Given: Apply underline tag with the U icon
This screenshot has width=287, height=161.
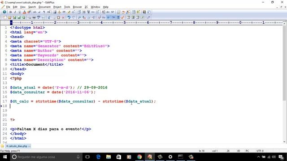Looking at the screenshot, I should (x=20, y=12).
